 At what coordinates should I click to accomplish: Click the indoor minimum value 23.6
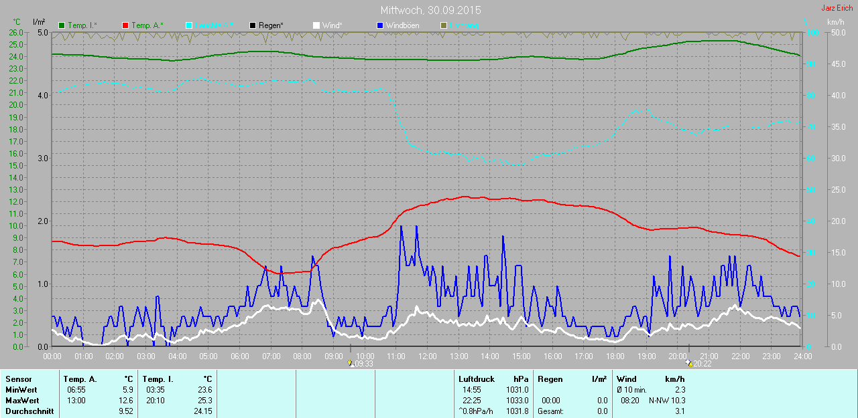204,390
